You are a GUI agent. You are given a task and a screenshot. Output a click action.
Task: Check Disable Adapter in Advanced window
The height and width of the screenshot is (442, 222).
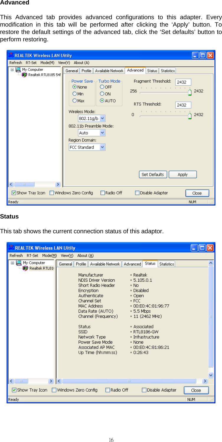pos(137,193)
